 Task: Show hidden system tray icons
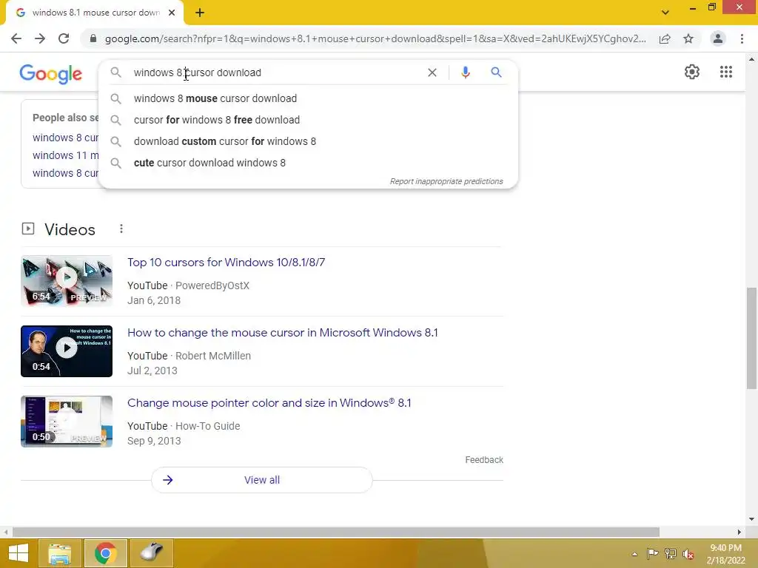[634, 554]
